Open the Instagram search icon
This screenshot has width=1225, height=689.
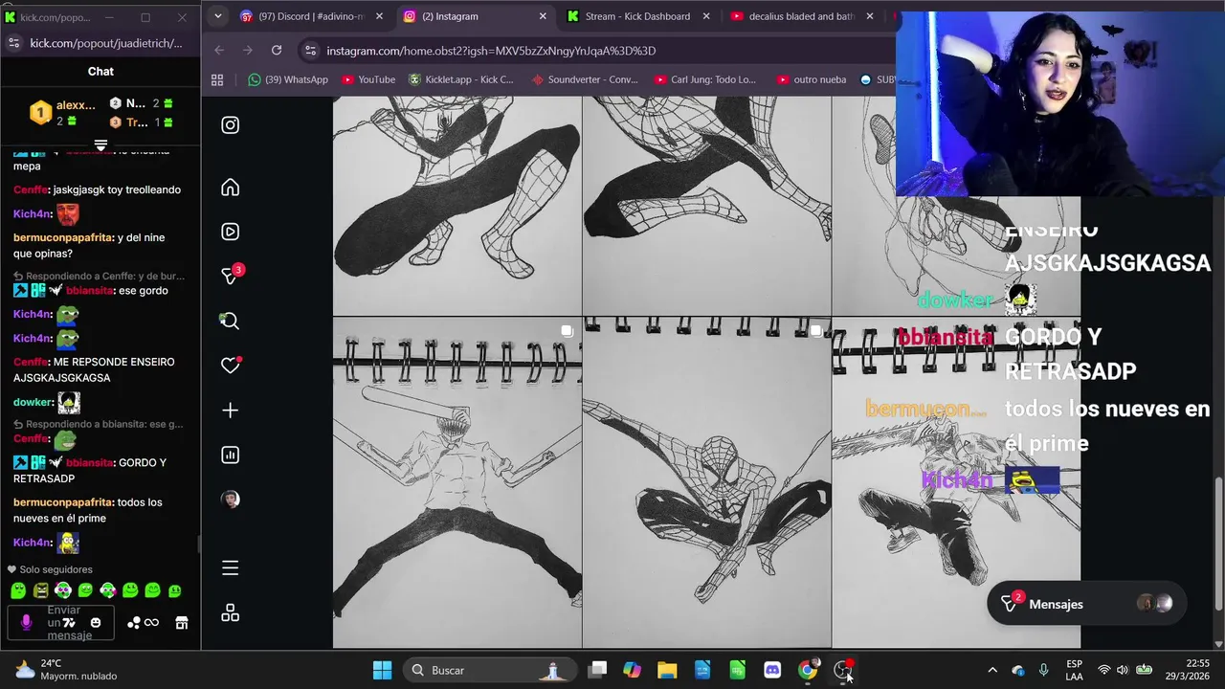[x=230, y=321]
